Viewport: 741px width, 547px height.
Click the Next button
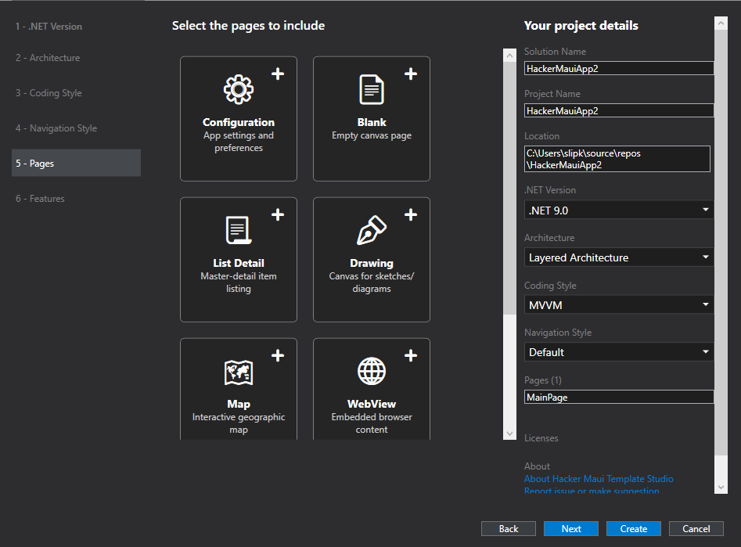pyautogui.click(x=571, y=529)
